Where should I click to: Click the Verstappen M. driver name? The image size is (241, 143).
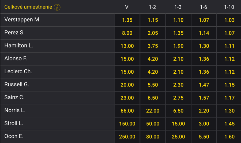[22, 19]
